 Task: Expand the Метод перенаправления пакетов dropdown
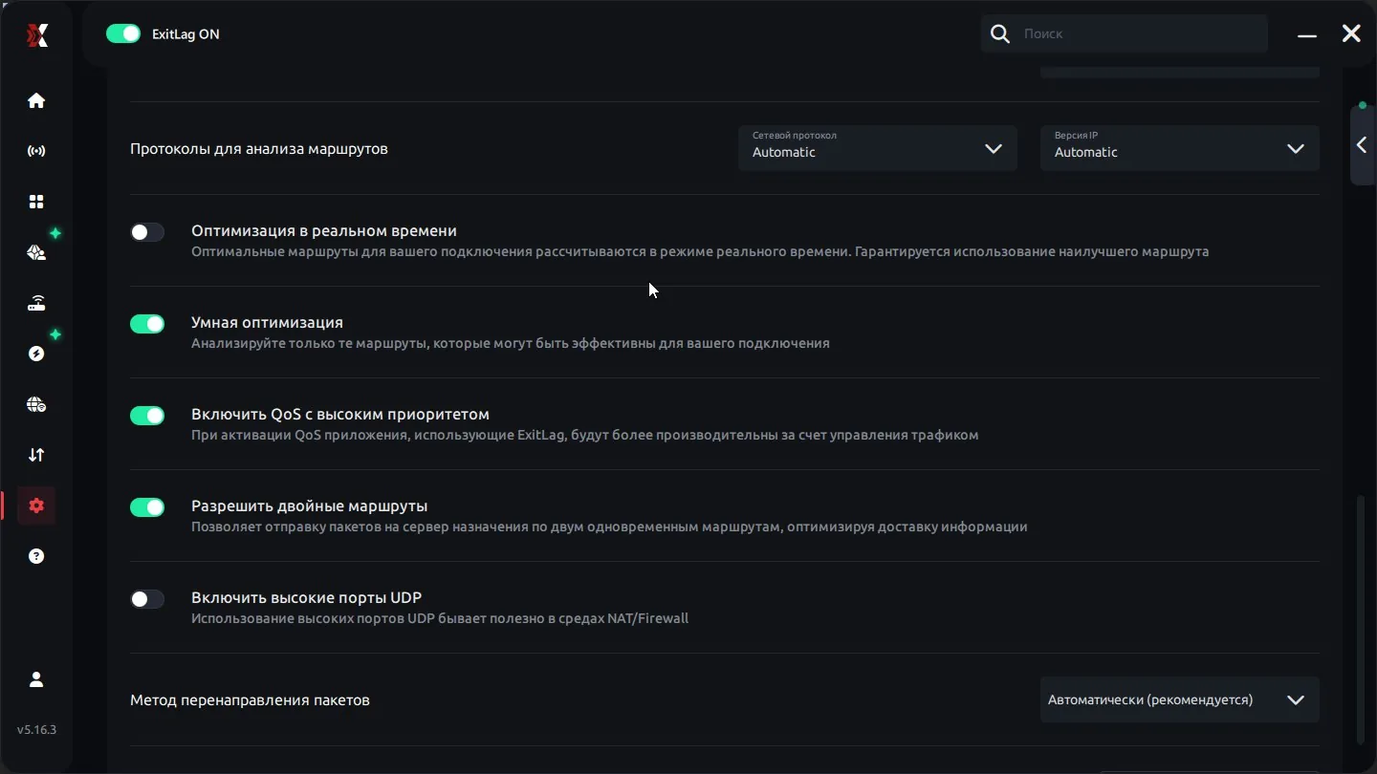pos(1180,700)
